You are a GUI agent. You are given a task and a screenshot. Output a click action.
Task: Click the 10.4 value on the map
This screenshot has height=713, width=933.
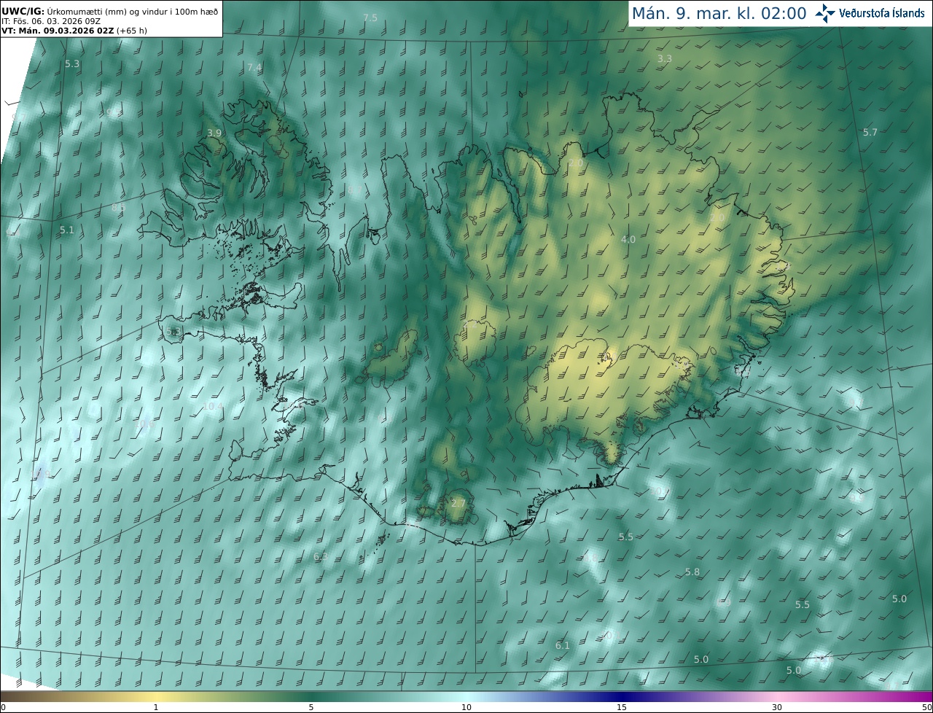coord(213,406)
